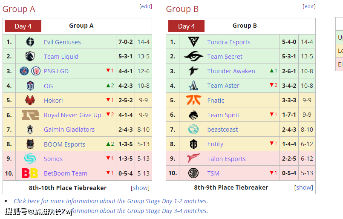Click the Team Secret eye logo
This screenshot has height=219, width=343.
point(193,56)
